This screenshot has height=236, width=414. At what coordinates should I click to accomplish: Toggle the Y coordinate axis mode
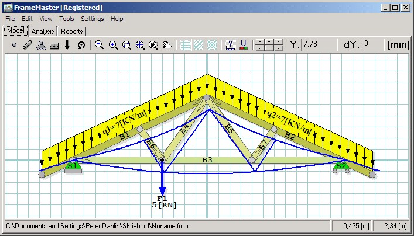point(230,45)
